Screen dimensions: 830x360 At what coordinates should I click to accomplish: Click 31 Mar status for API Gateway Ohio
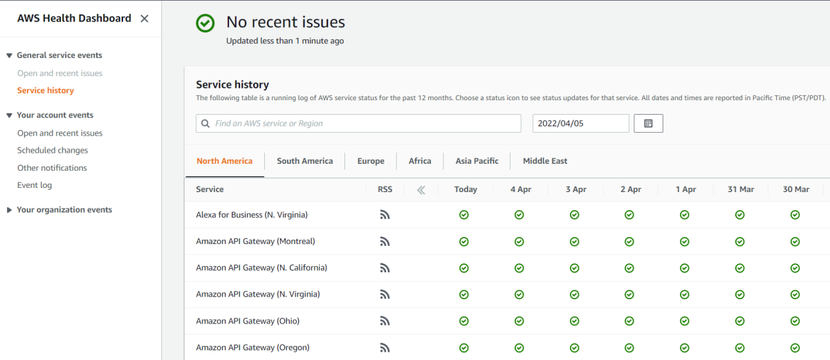(740, 321)
